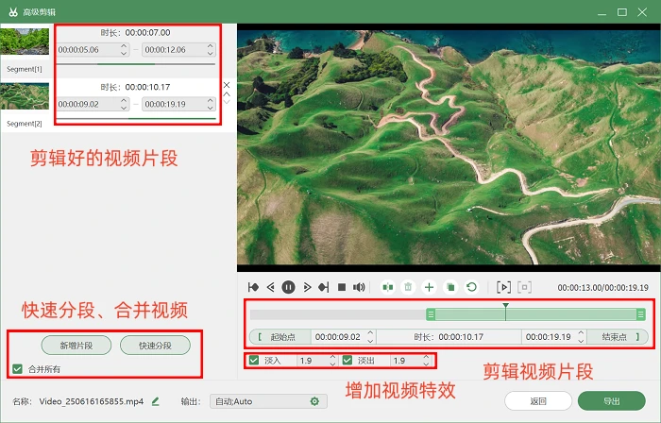Image resolution: width=661 pixels, height=423 pixels.
Task: Click the trash icon to delete segment
Action: [x=408, y=286]
